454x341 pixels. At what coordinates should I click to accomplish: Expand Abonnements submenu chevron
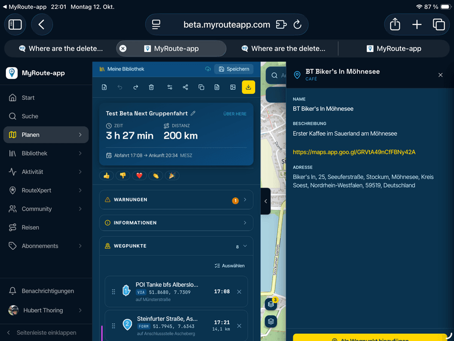pos(80,246)
